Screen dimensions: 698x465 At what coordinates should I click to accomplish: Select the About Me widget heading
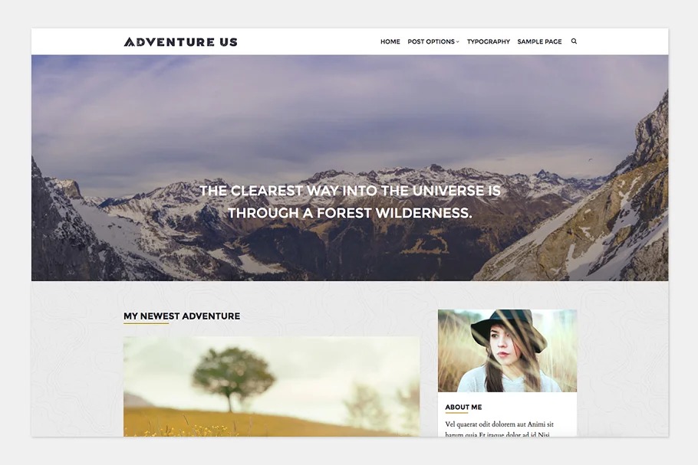pos(463,407)
